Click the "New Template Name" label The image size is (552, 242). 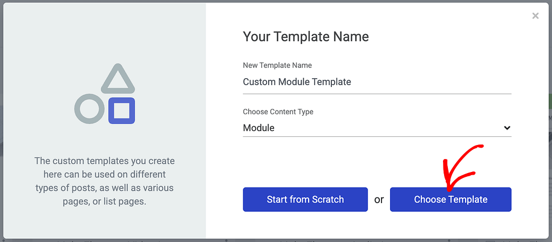pyautogui.click(x=277, y=65)
